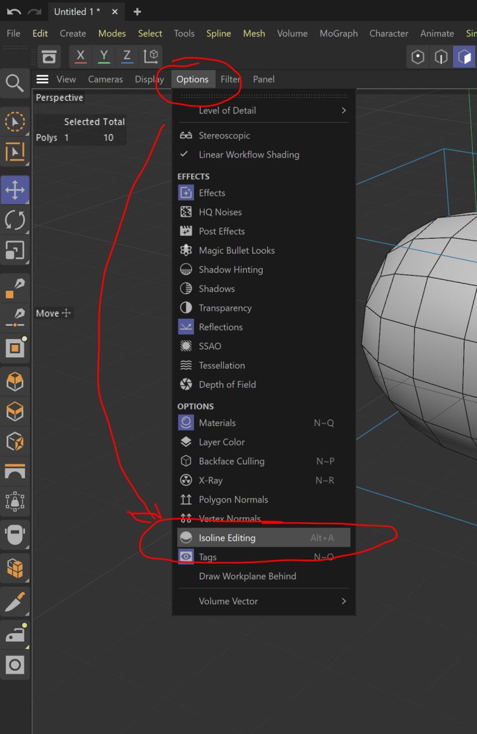Click the search magnifier icon
477x734 pixels.
click(x=14, y=83)
